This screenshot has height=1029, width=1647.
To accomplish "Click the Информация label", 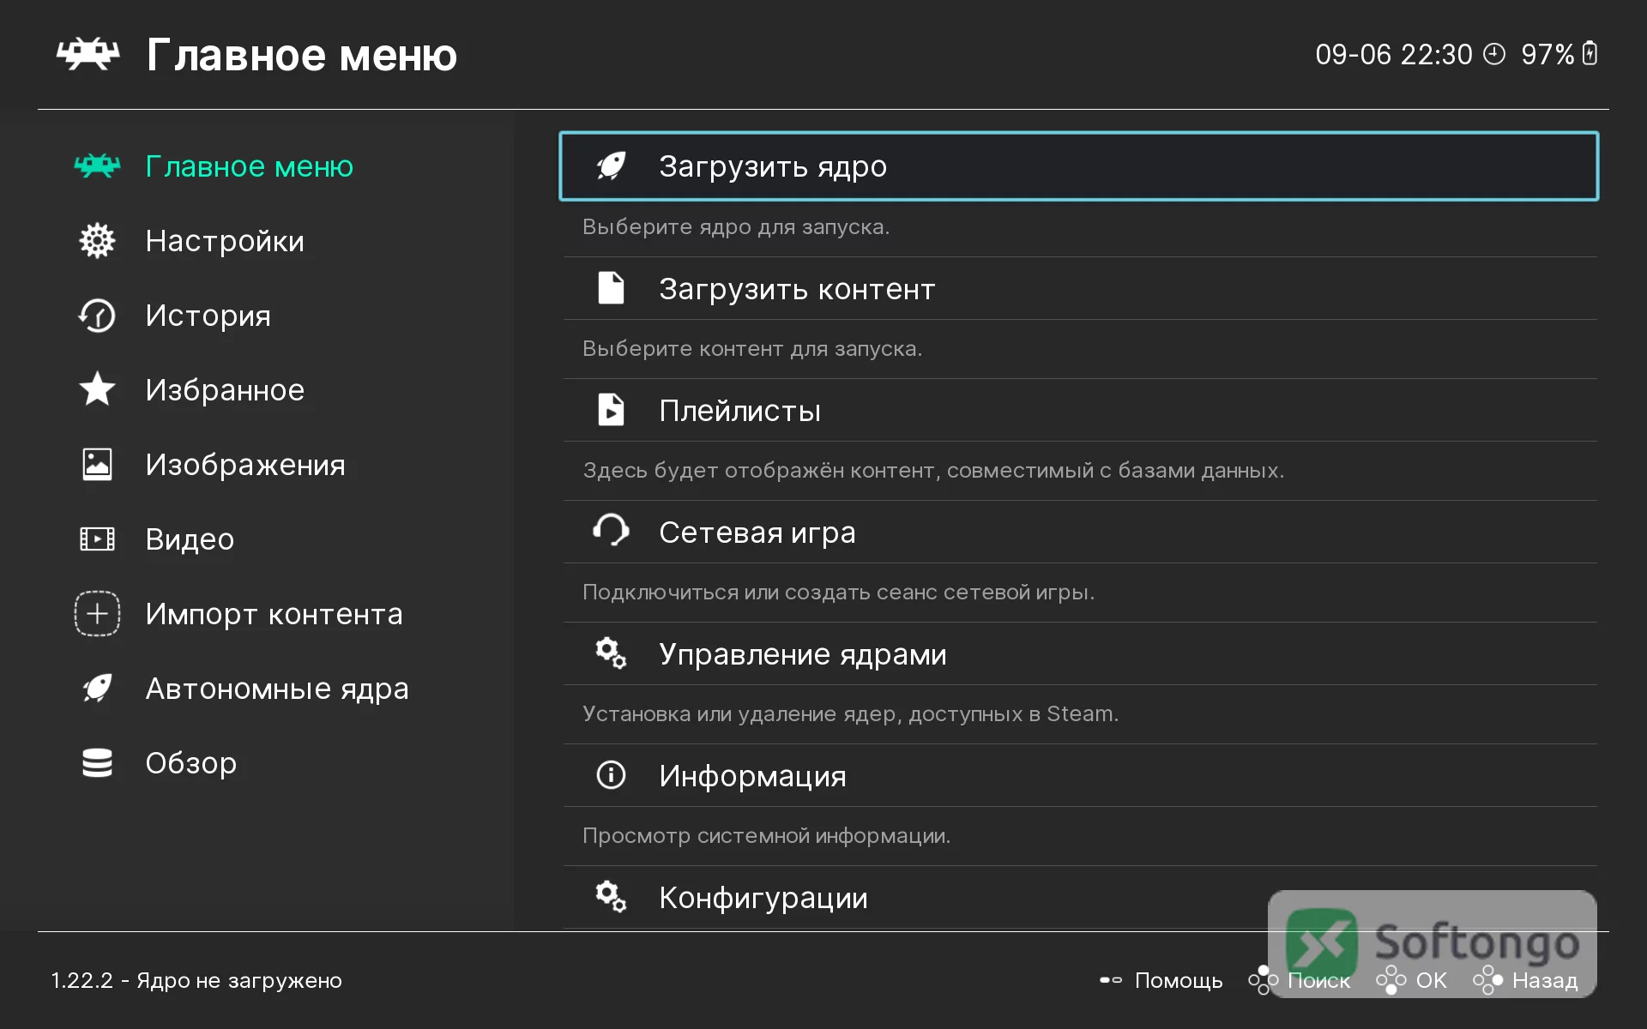I will click(x=752, y=776).
